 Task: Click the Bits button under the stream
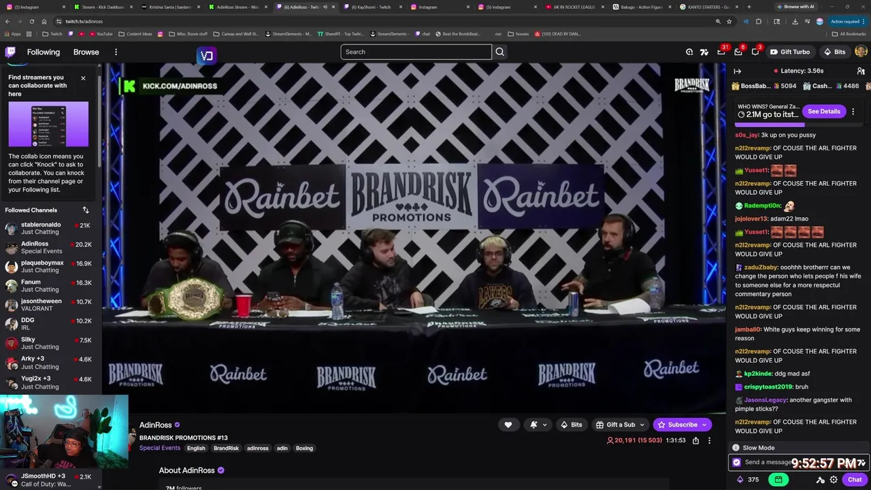[x=571, y=425]
